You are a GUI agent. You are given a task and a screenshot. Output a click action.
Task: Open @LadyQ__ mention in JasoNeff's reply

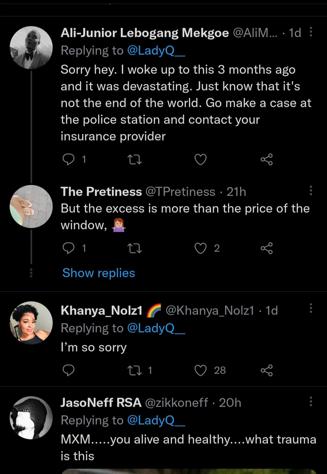pos(157,420)
